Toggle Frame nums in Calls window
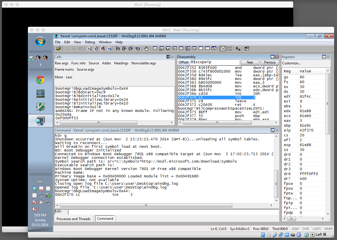The width and height of the screenshot is (337, 240). [64, 69]
